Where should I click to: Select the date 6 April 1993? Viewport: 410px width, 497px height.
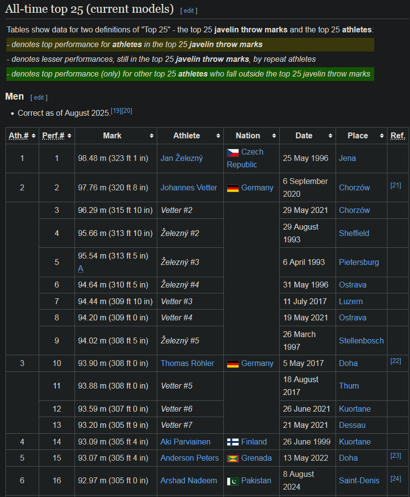(x=304, y=262)
